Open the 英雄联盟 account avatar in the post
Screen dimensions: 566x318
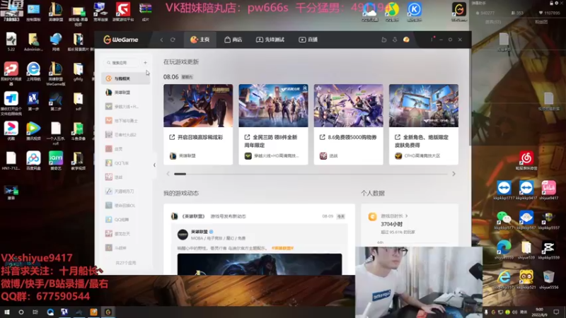(x=183, y=235)
